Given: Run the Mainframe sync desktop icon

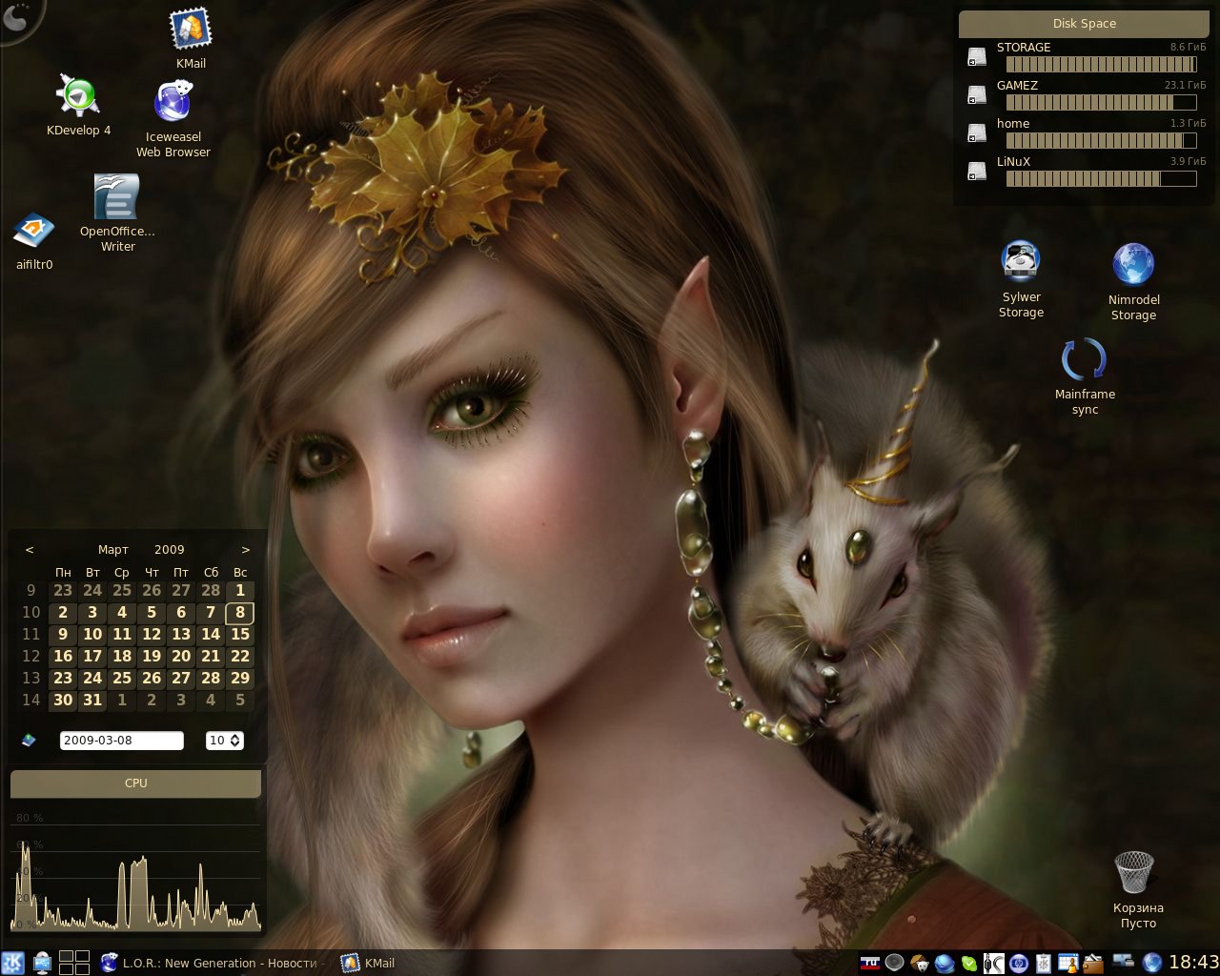Looking at the screenshot, I should (1085, 376).
